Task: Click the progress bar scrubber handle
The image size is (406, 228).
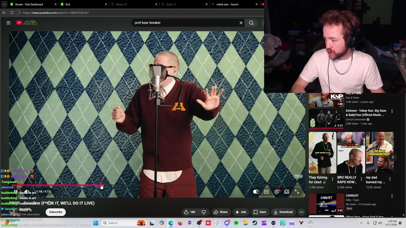Action: pos(101,185)
